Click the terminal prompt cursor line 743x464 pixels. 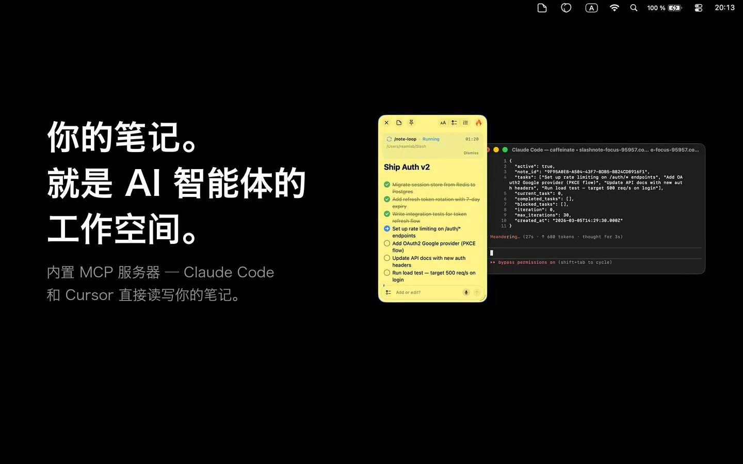point(596,253)
